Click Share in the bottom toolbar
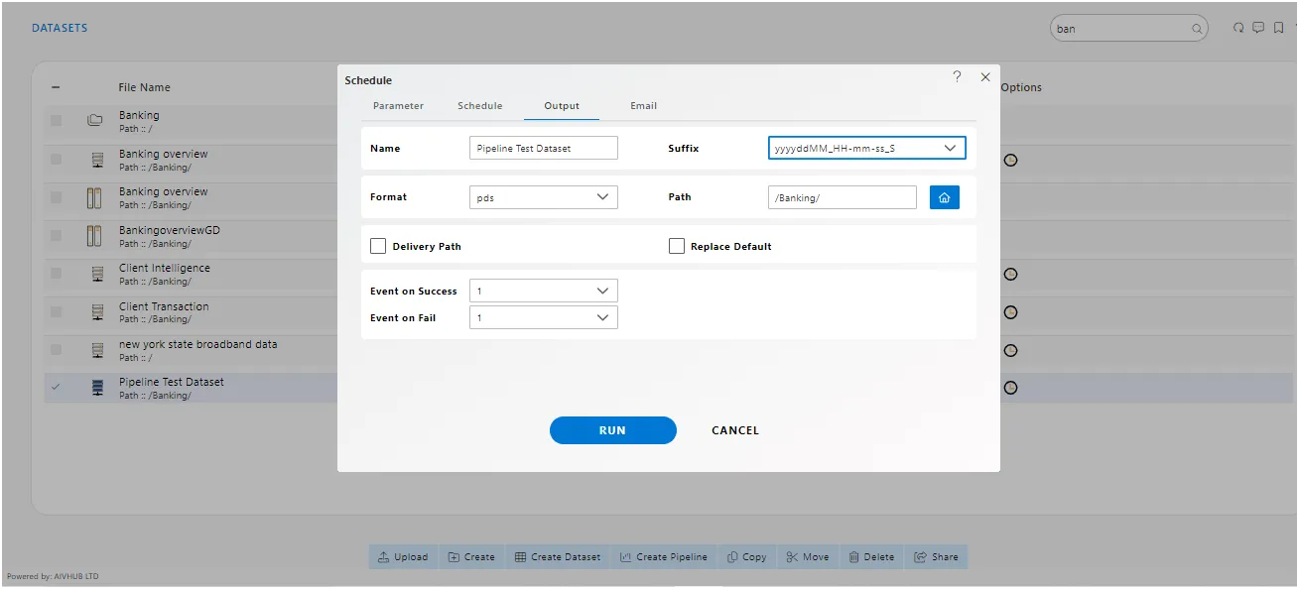The width and height of the screenshot is (1299, 589). click(x=936, y=557)
